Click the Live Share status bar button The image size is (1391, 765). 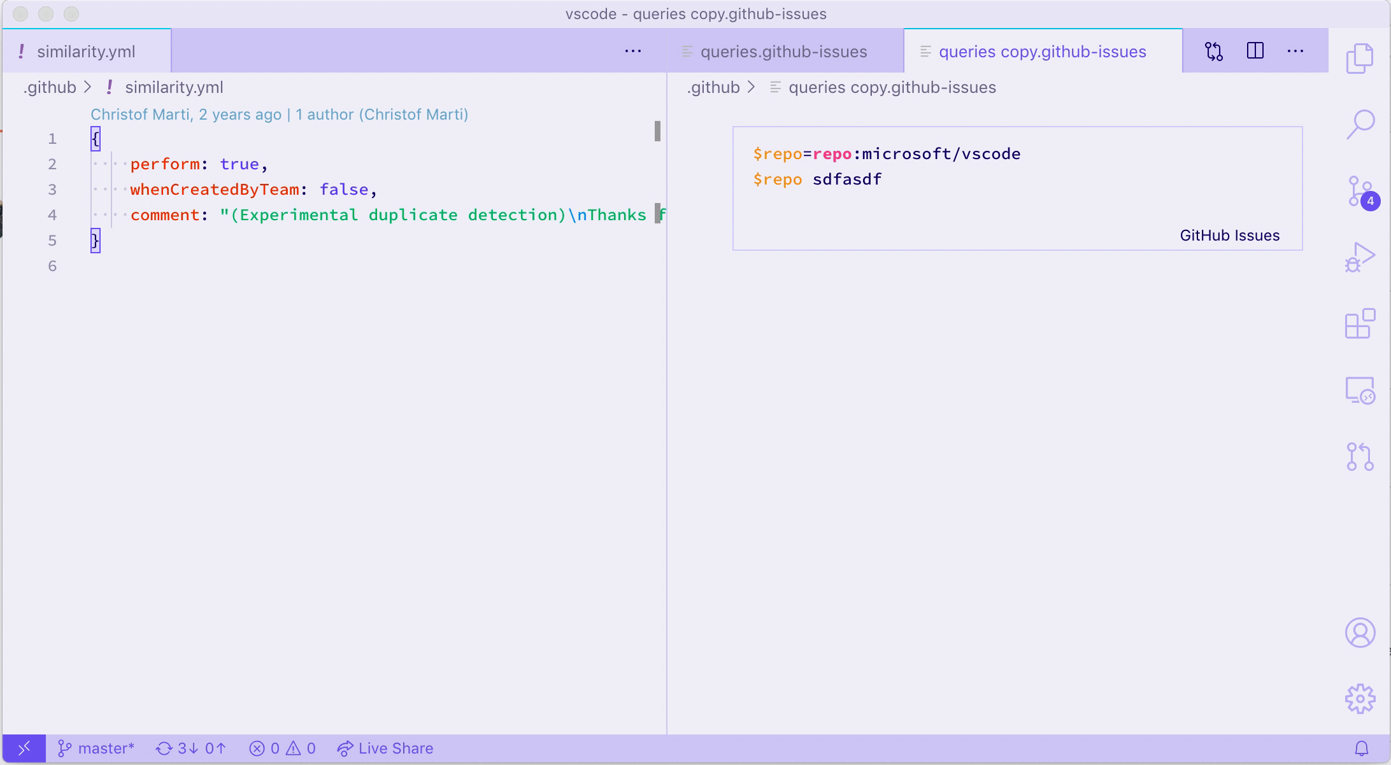tap(385, 748)
